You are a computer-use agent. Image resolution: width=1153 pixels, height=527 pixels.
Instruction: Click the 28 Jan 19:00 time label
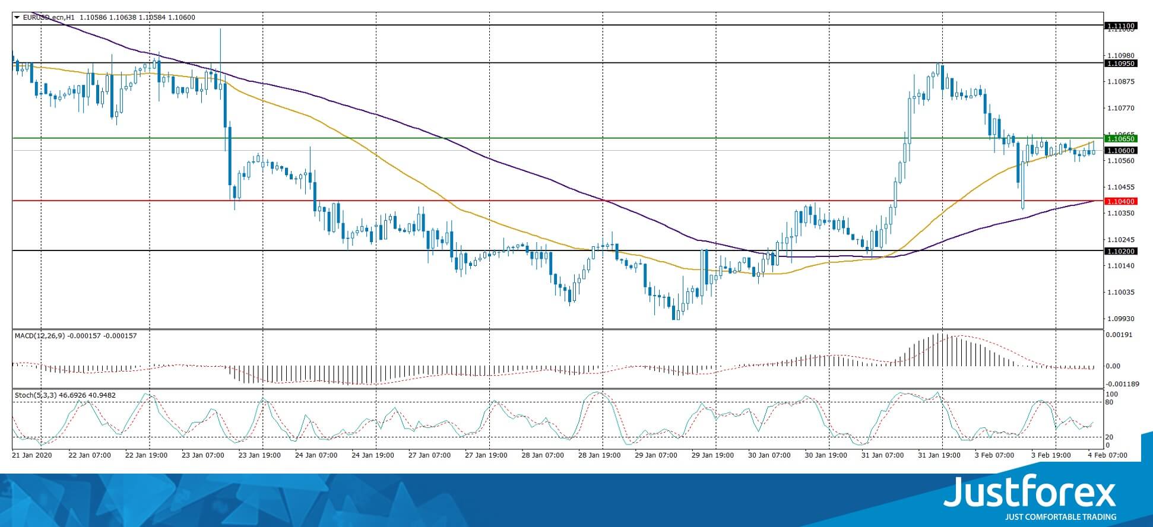click(x=600, y=455)
